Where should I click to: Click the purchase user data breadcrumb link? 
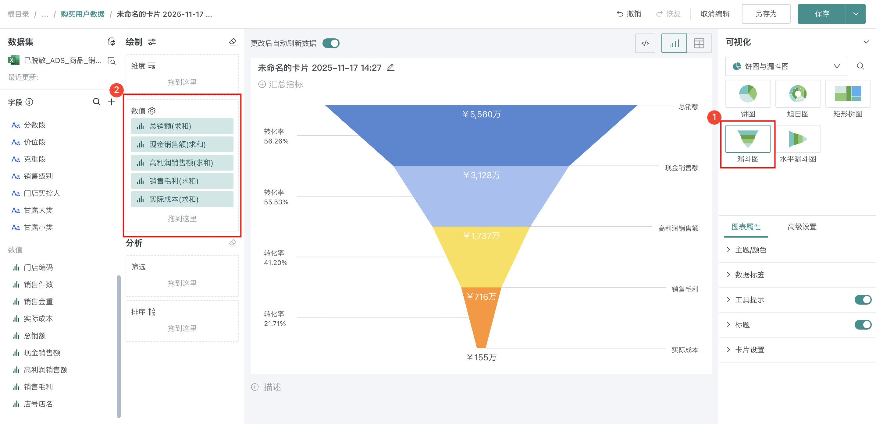coord(83,14)
